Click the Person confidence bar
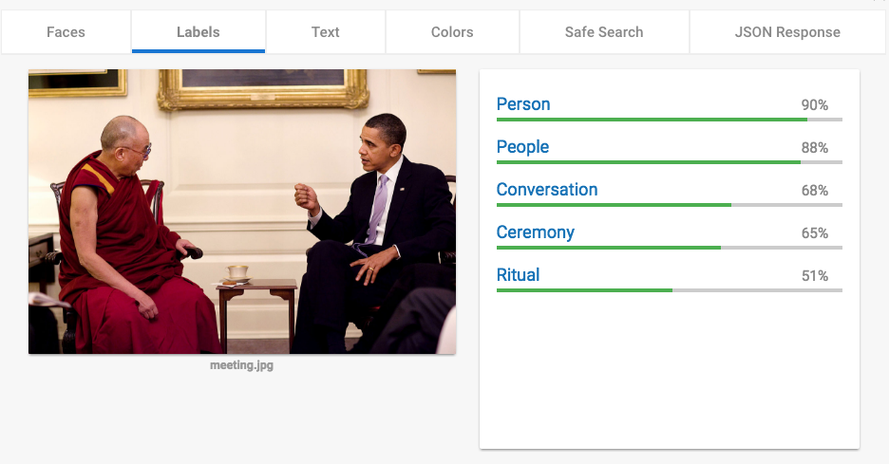Viewport: 889px width, 464px height. (x=670, y=120)
